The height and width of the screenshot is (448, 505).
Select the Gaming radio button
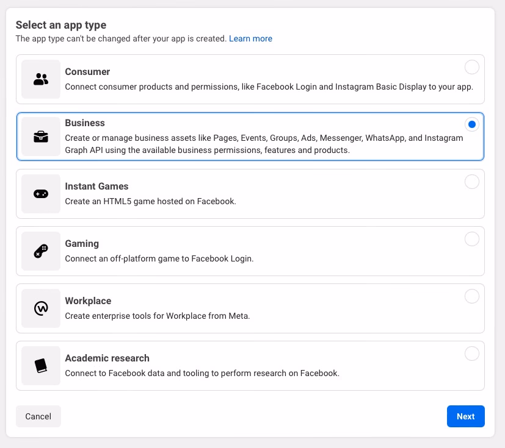click(x=471, y=239)
